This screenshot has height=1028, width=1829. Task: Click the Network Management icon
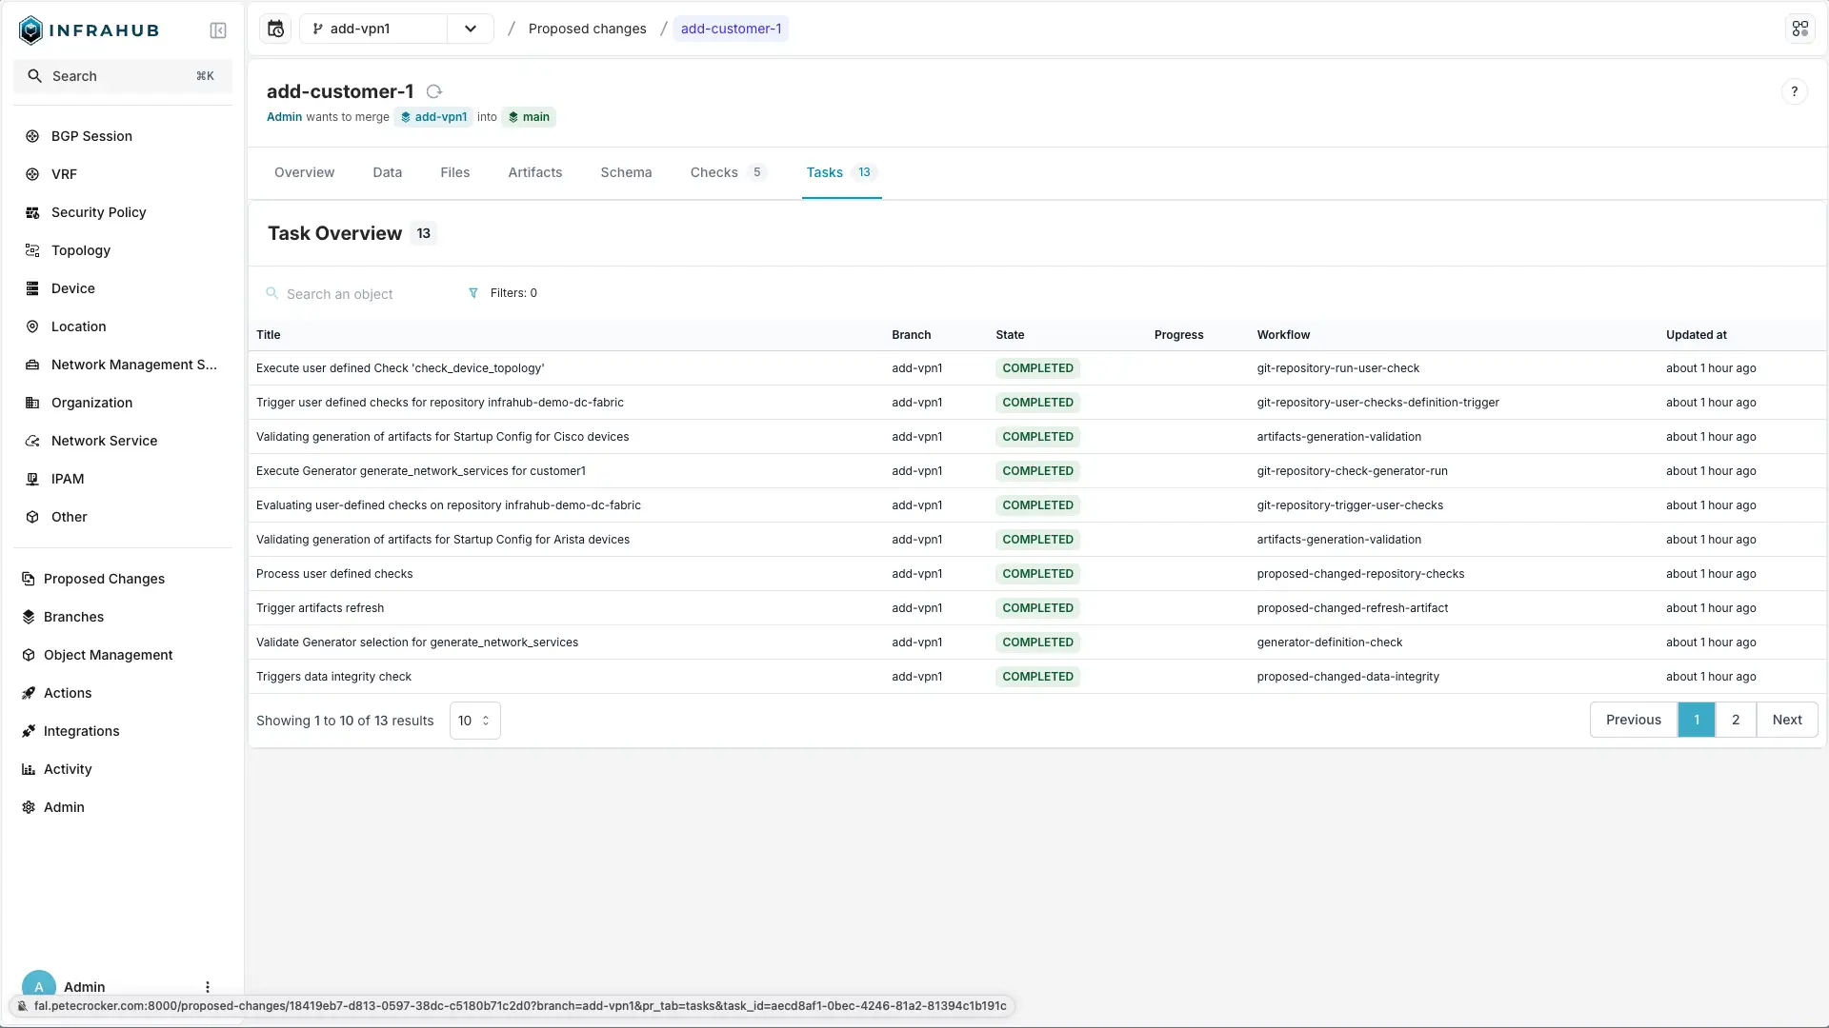click(32, 365)
